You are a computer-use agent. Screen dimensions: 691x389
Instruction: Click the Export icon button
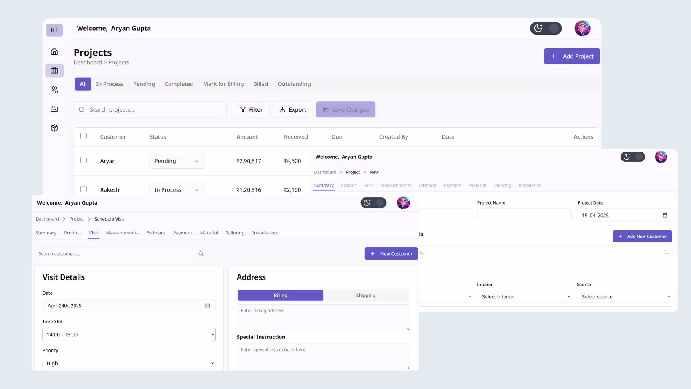[283, 109]
